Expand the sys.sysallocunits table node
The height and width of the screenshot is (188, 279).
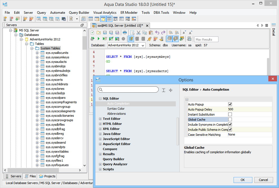(37, 53)
